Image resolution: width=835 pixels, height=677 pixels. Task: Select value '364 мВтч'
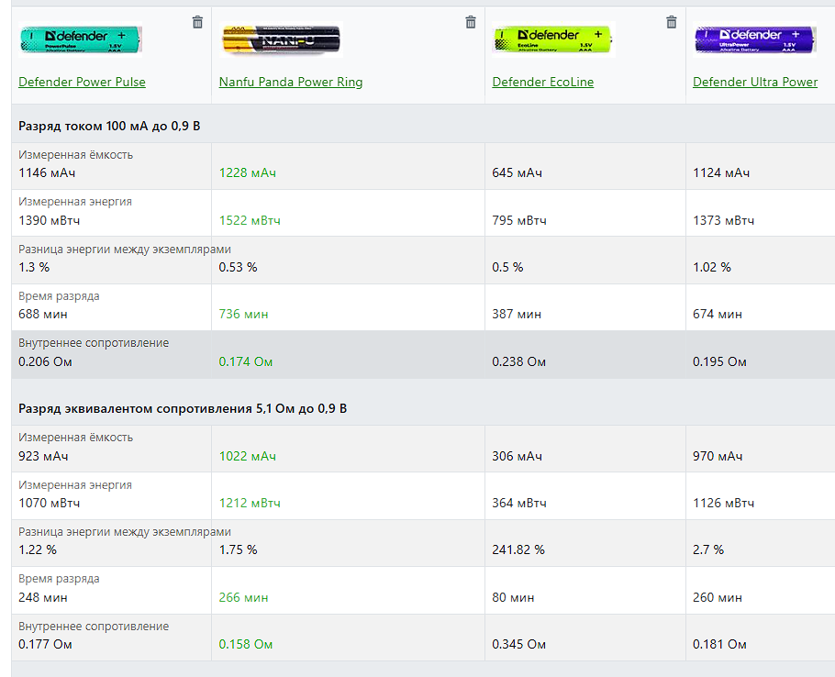point(519,503)
